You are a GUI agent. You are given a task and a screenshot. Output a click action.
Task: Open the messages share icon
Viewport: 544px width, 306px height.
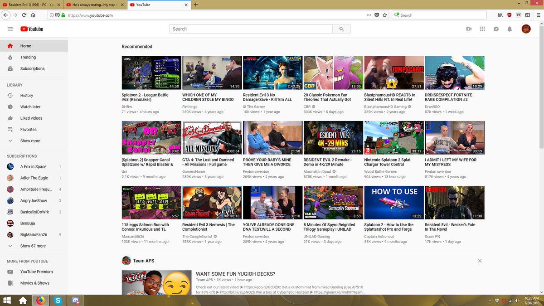(496, 29)
